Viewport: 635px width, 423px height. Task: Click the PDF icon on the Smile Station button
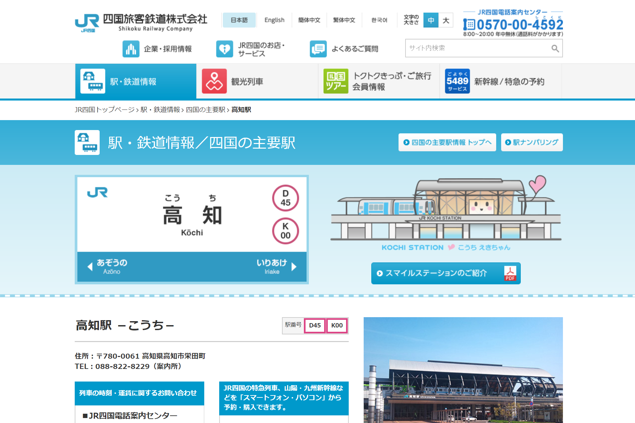point(510,273)
